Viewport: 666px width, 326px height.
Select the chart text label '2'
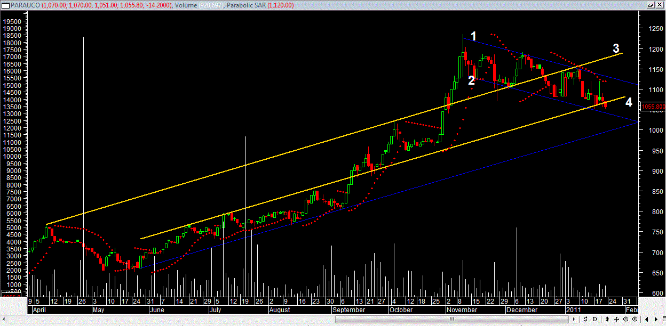[x=471, y=80]
